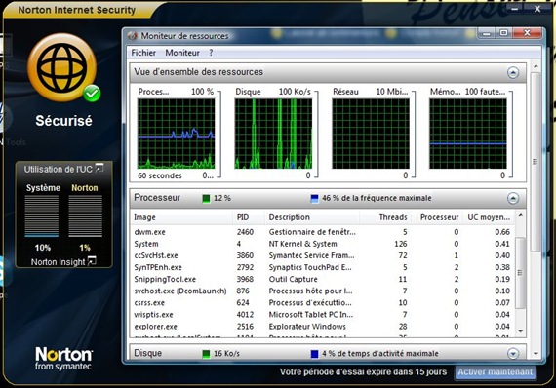The width and height of the screenshot is (556, 388).
Task: Click the green Disque 16 Ko/s legend square
Action: [206, 354]
